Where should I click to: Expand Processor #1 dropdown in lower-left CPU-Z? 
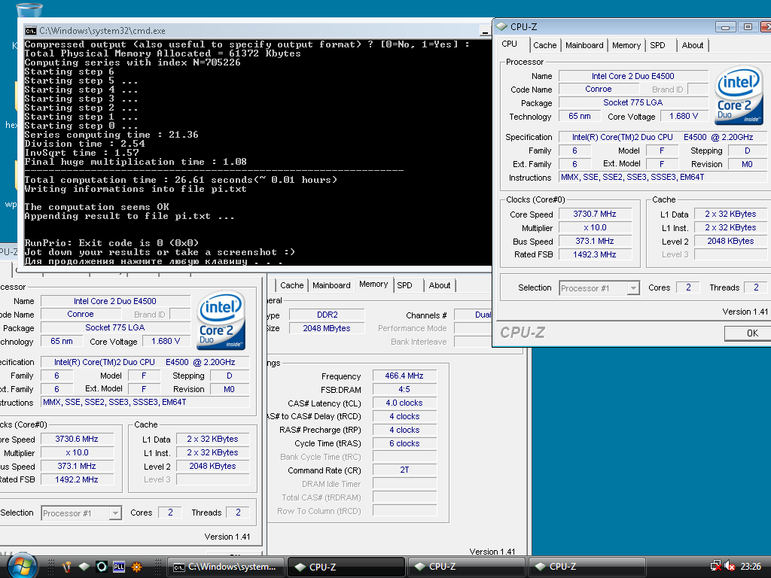click(x=115, y=513)
